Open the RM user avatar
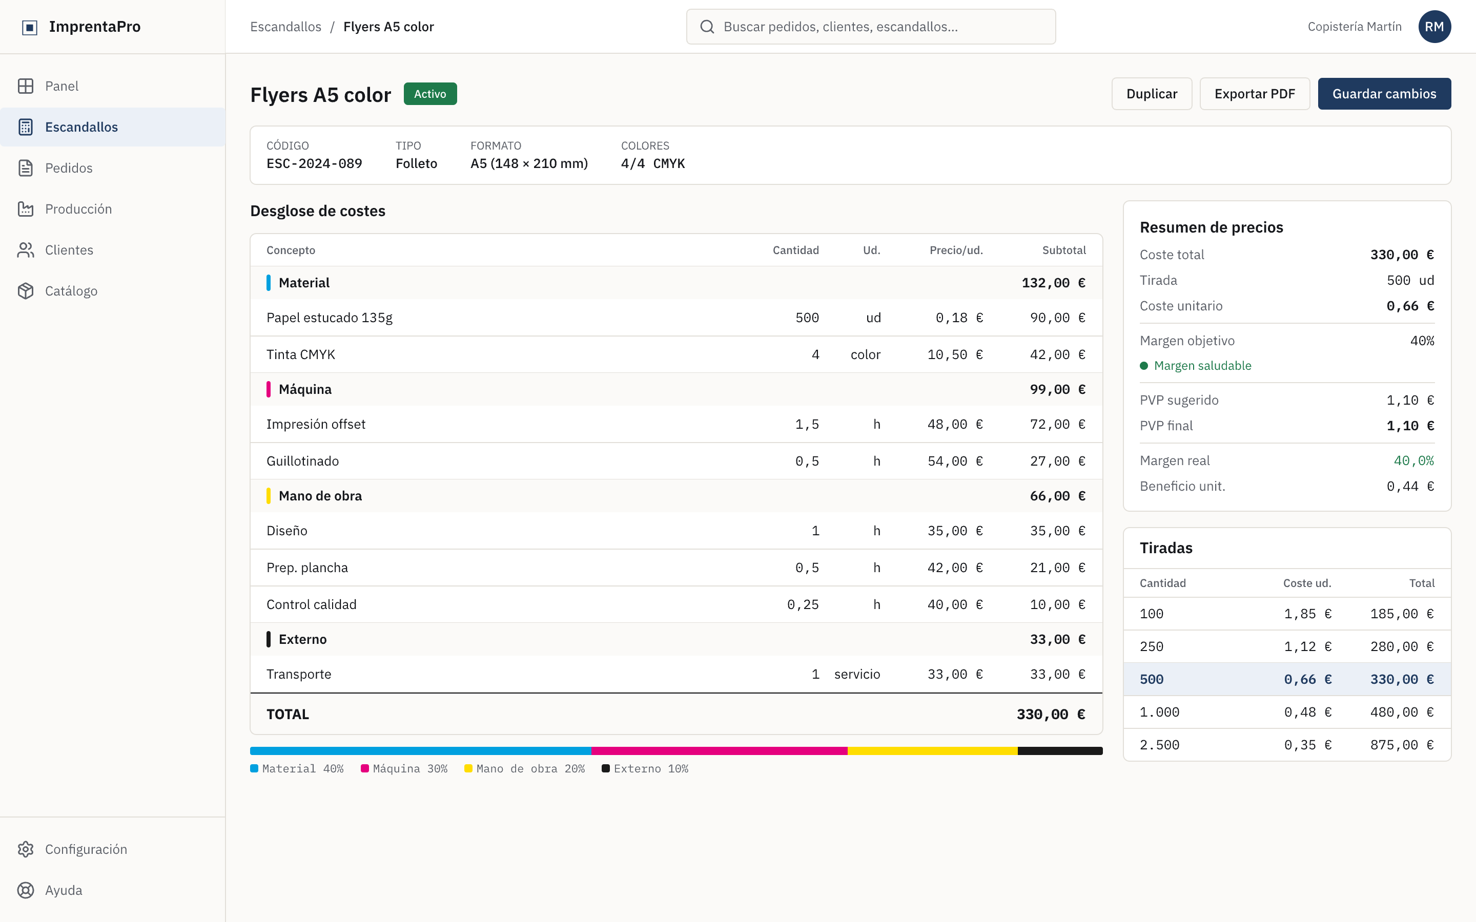Viewport: 1476px width, 922px height. [1434, 27]
